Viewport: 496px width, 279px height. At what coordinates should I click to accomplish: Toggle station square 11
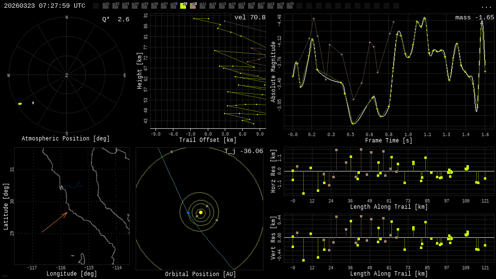click(x=202, y=6)
